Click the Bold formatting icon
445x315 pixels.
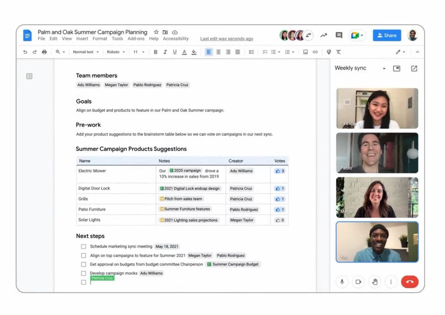coord(156,52)
